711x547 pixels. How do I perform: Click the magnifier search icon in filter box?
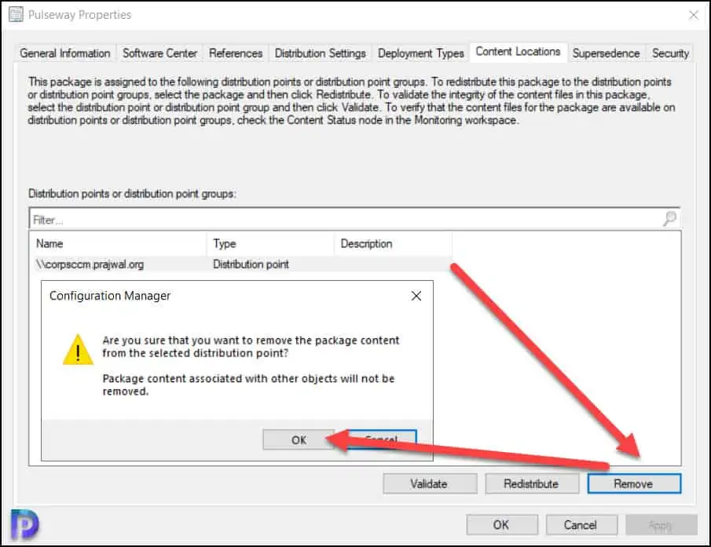coord(669,219)
